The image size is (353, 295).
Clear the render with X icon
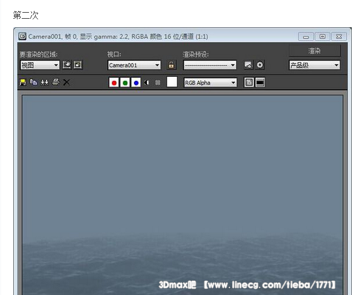(x=66, y=82)
